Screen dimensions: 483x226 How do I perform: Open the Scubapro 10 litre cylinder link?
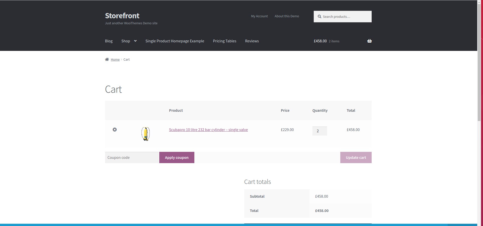(208, 130)
